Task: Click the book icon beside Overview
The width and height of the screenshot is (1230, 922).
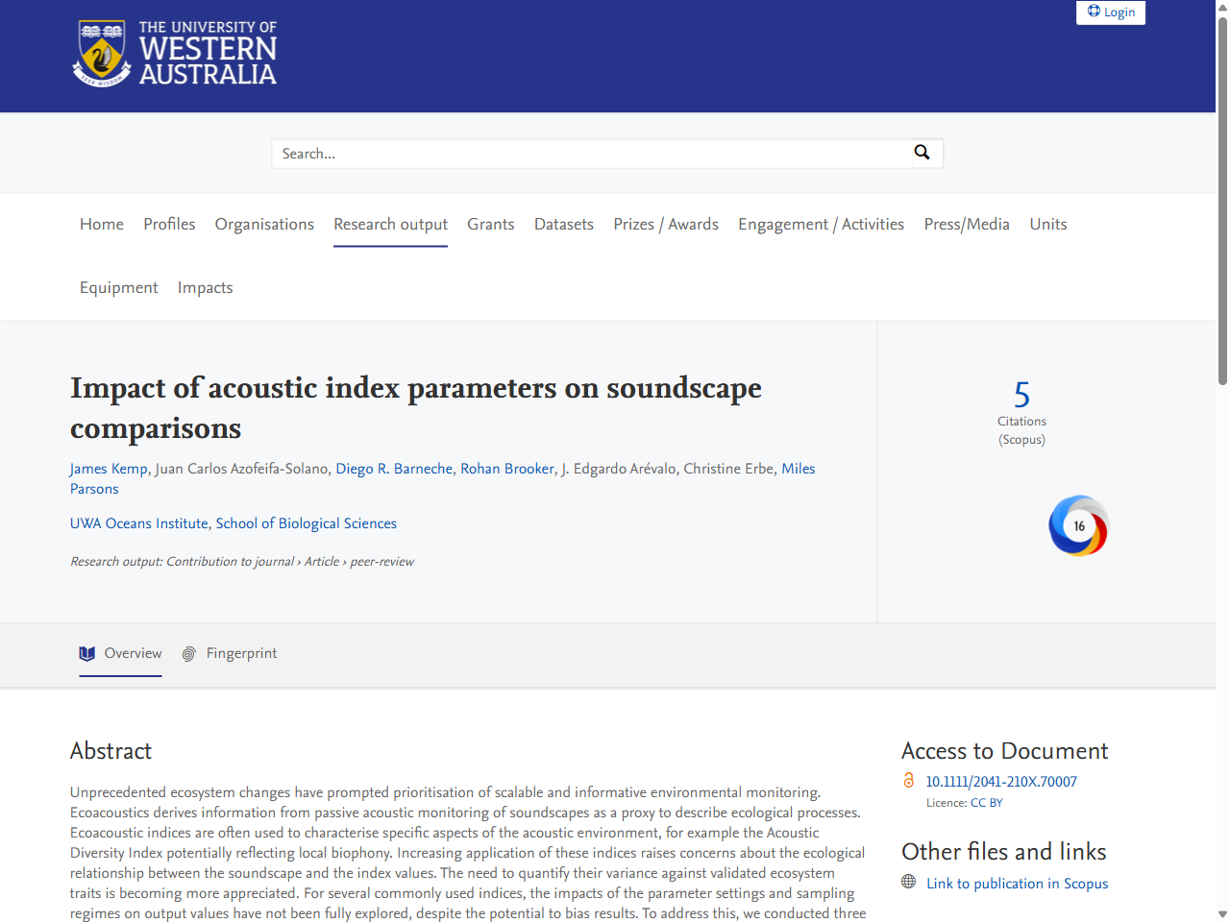Action: pos(86,653)
